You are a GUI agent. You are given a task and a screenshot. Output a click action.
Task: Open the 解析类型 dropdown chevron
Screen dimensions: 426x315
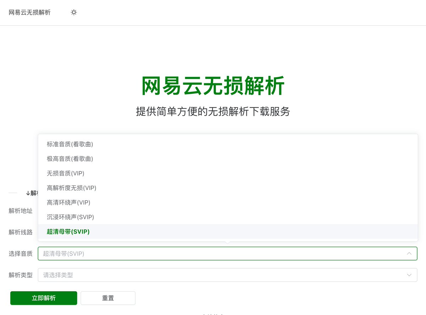(409, 275)
